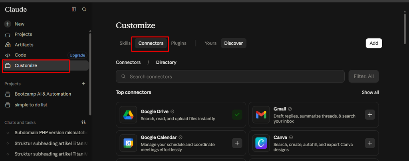
Task: Add the Canva connector with plus
Action: (370, 143)
